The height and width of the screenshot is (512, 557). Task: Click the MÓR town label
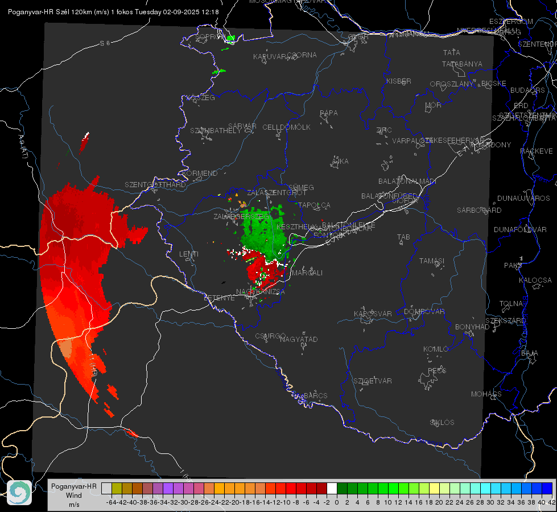(434, 105)
